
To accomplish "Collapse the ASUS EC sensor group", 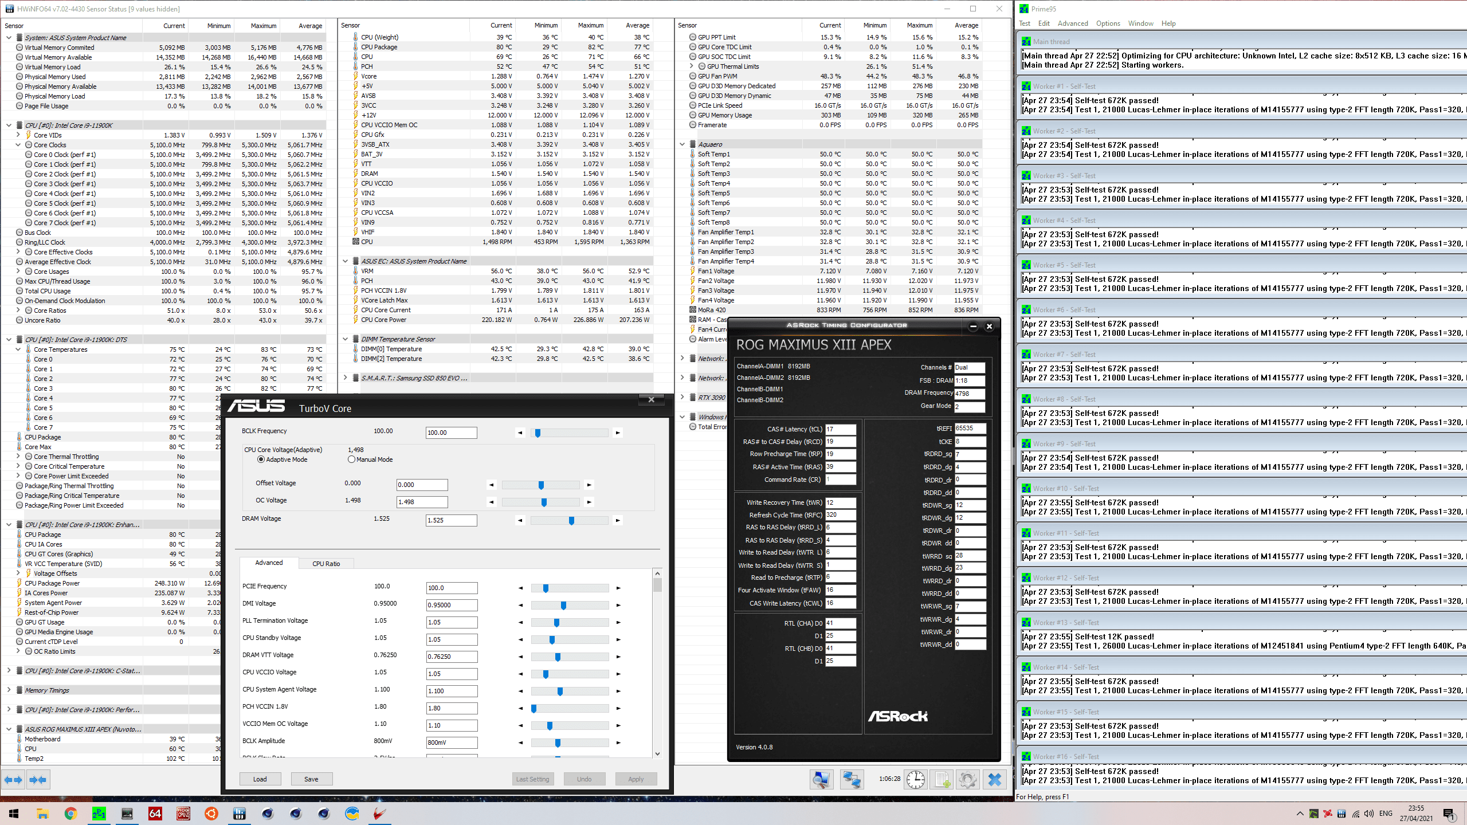I will pyautogui.click(x=346, y=261).
